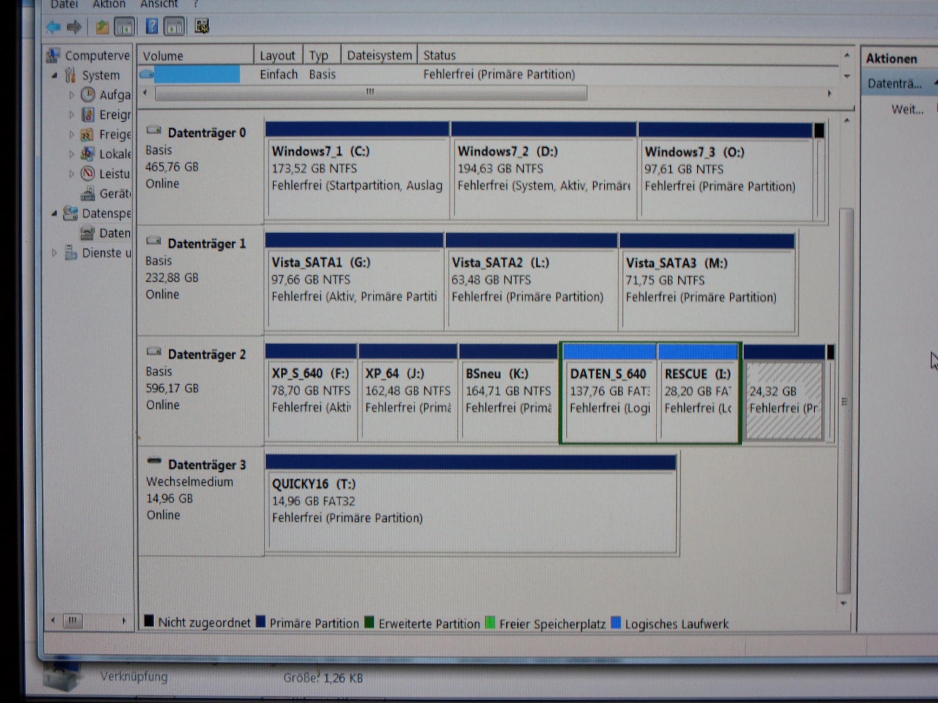Collapse the System tree node
The width and height of the screenshot is (938, 703).
[55, 75]
